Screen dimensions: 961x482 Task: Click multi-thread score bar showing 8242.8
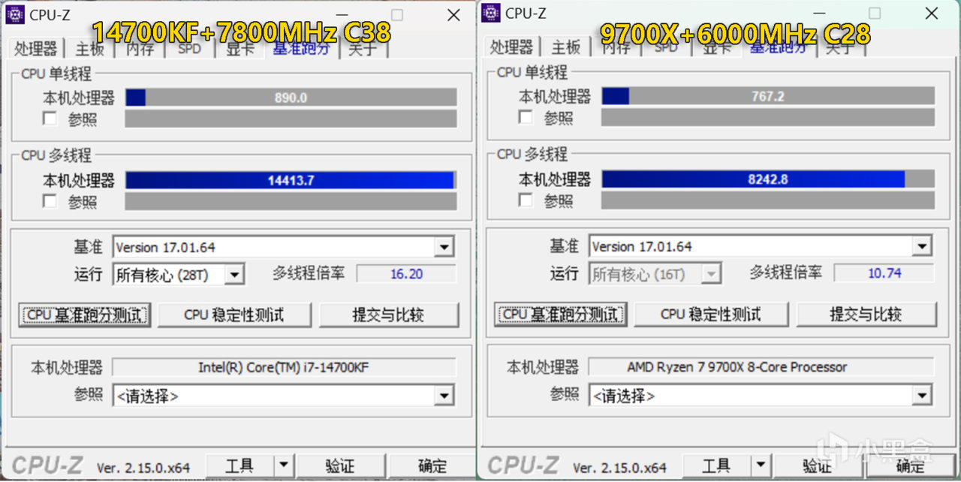tap(768, 179)
